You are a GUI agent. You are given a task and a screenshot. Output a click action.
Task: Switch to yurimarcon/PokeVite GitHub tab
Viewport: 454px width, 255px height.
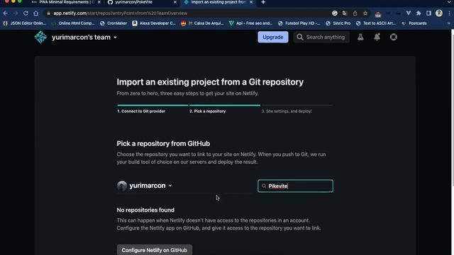(134, 2)
